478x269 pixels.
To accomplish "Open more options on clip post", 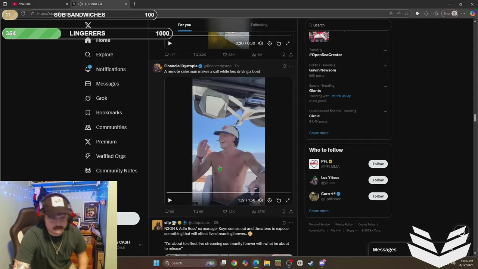I will point(291,223).
